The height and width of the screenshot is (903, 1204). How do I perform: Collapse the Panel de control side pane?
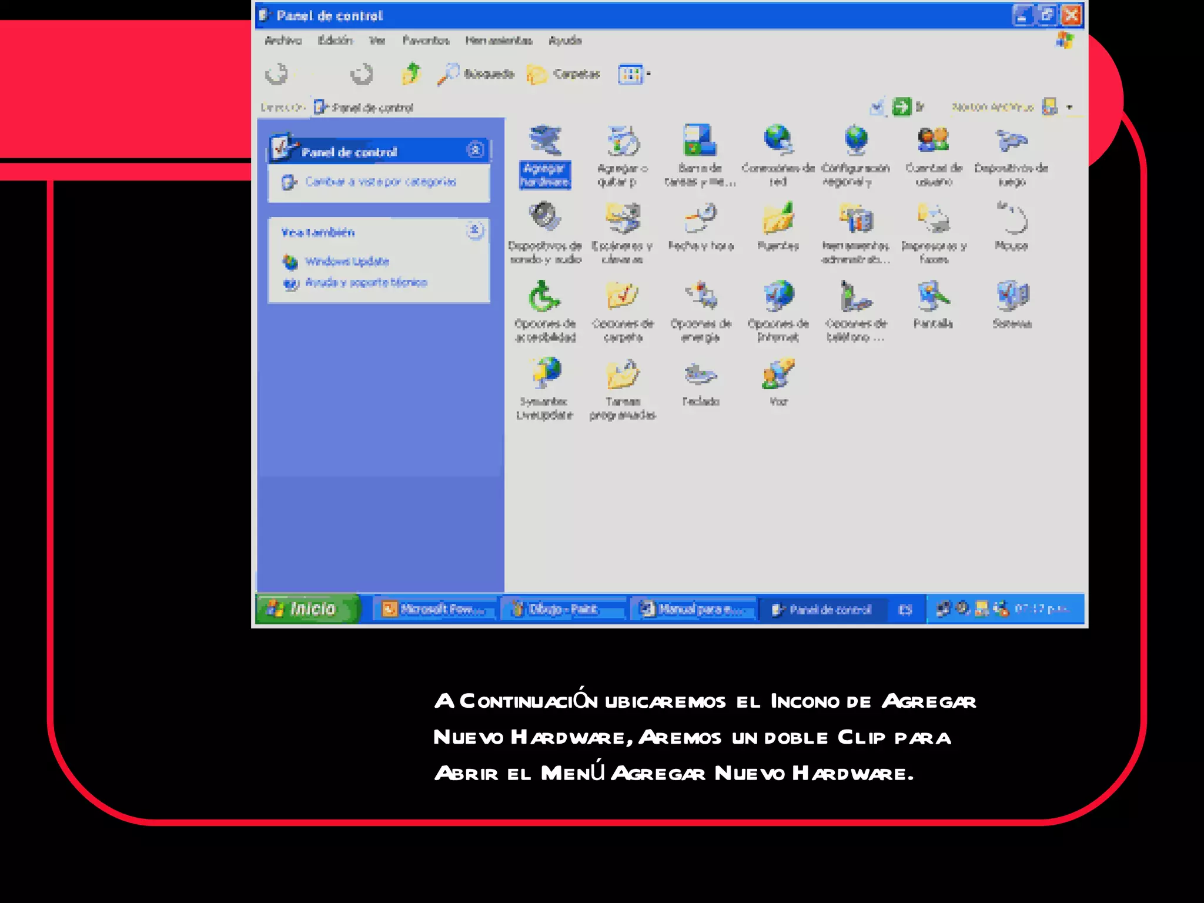475,150
